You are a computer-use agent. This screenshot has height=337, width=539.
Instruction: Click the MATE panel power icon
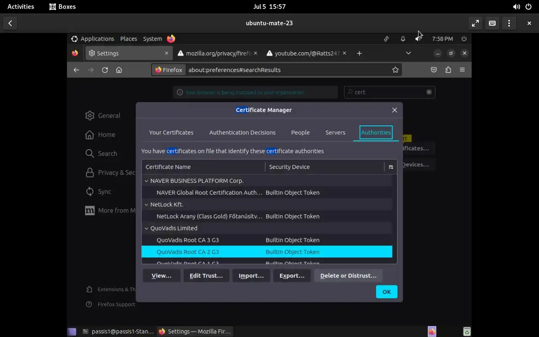tap(464, 39)
